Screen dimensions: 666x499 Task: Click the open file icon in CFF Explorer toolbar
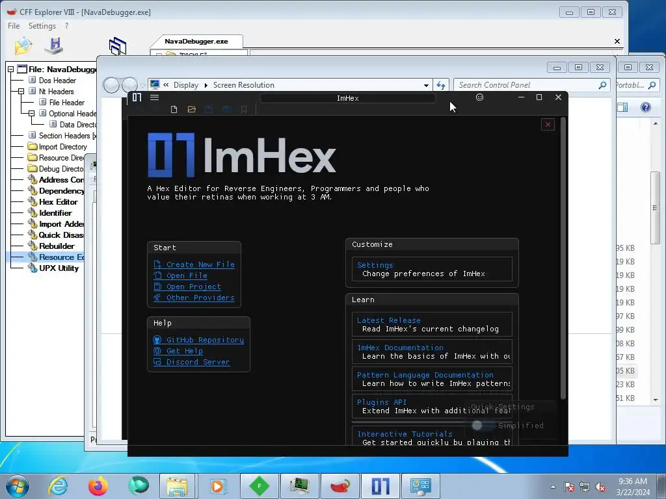(23, 46)
